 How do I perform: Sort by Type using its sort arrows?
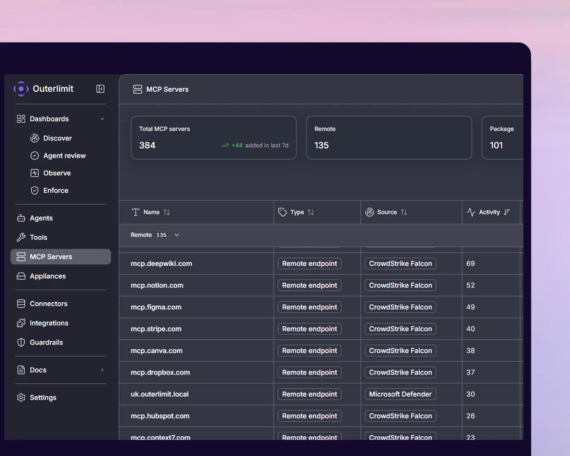pyautogui.click(x=311, y=212)
